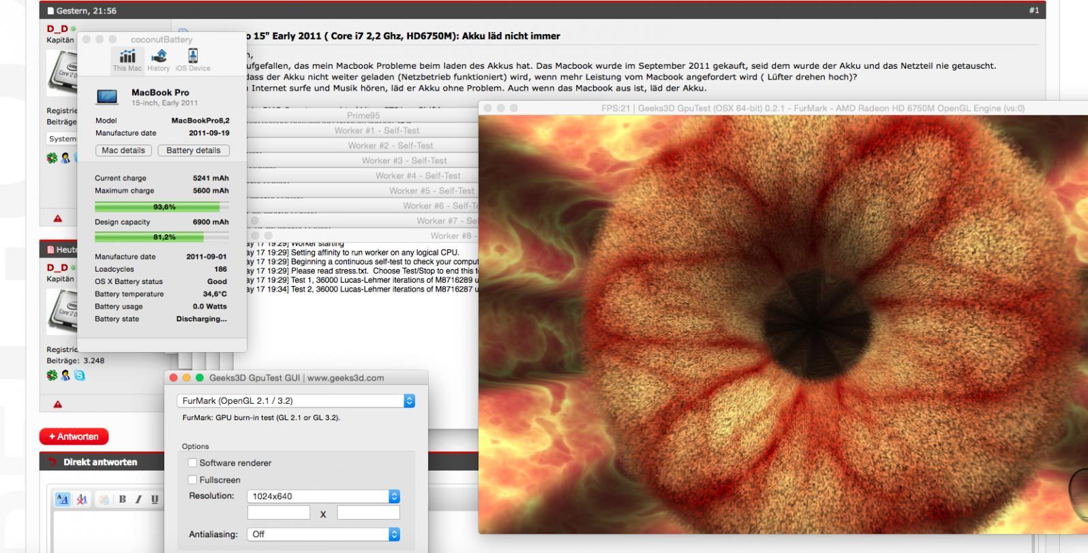This screenshot has width=1088, height=553.
Task: Click the MacBook Pro laptop icon in coconutBattery
Action: pyautogui.click(x=108, y=97)
